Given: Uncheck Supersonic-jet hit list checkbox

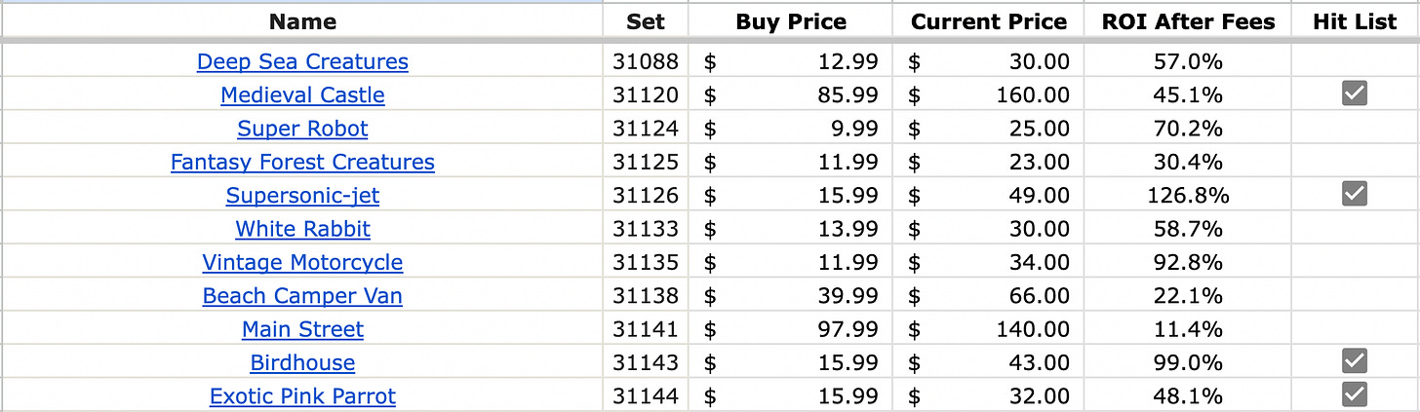Looking at the screenshot, I should coord(1355,194).
